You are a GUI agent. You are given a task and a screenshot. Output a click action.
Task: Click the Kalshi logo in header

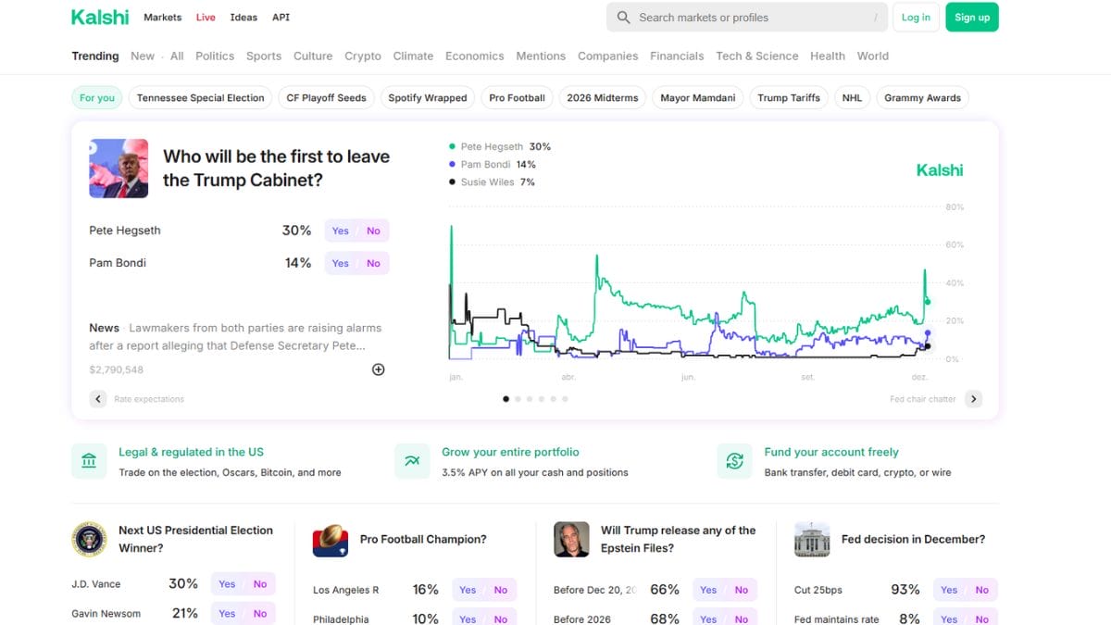pyautogui.click(x=100, y=18)
